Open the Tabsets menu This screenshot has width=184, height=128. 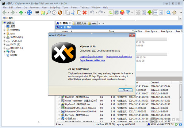click(84, 8)
